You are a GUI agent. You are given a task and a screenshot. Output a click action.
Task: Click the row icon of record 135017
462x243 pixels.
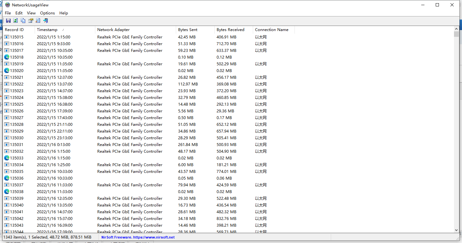click(7, 50)
